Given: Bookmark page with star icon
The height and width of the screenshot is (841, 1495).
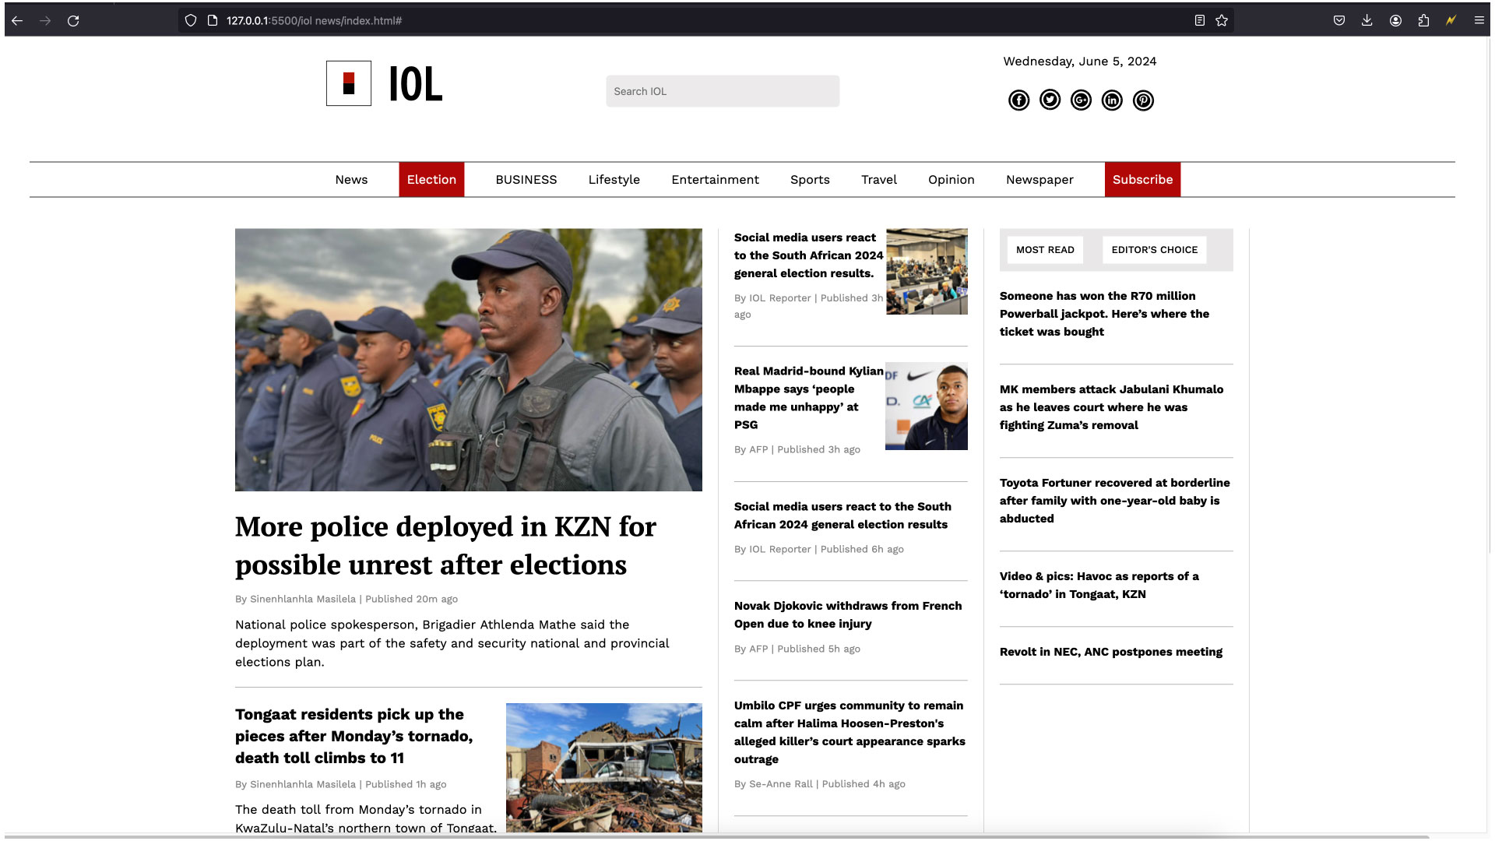Looking at the screenshot, I should click(x=1222, y=21).
